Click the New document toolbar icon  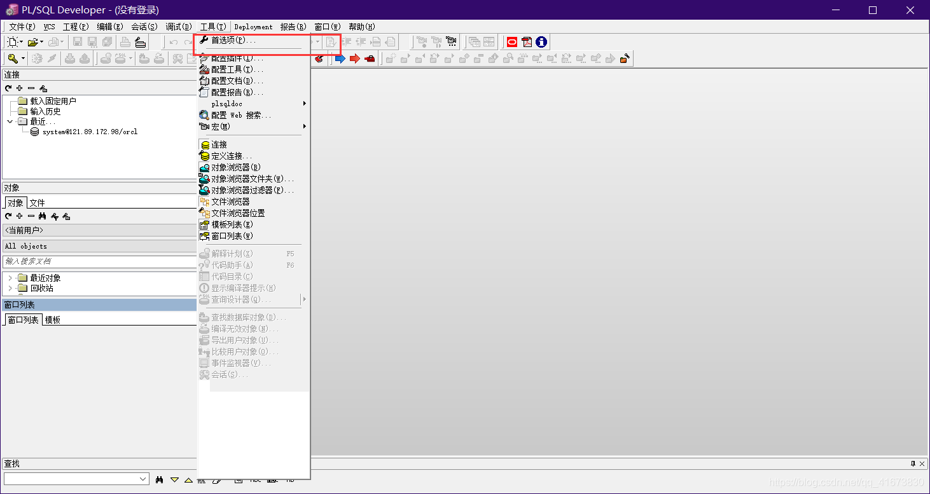[x=13, y=42]
